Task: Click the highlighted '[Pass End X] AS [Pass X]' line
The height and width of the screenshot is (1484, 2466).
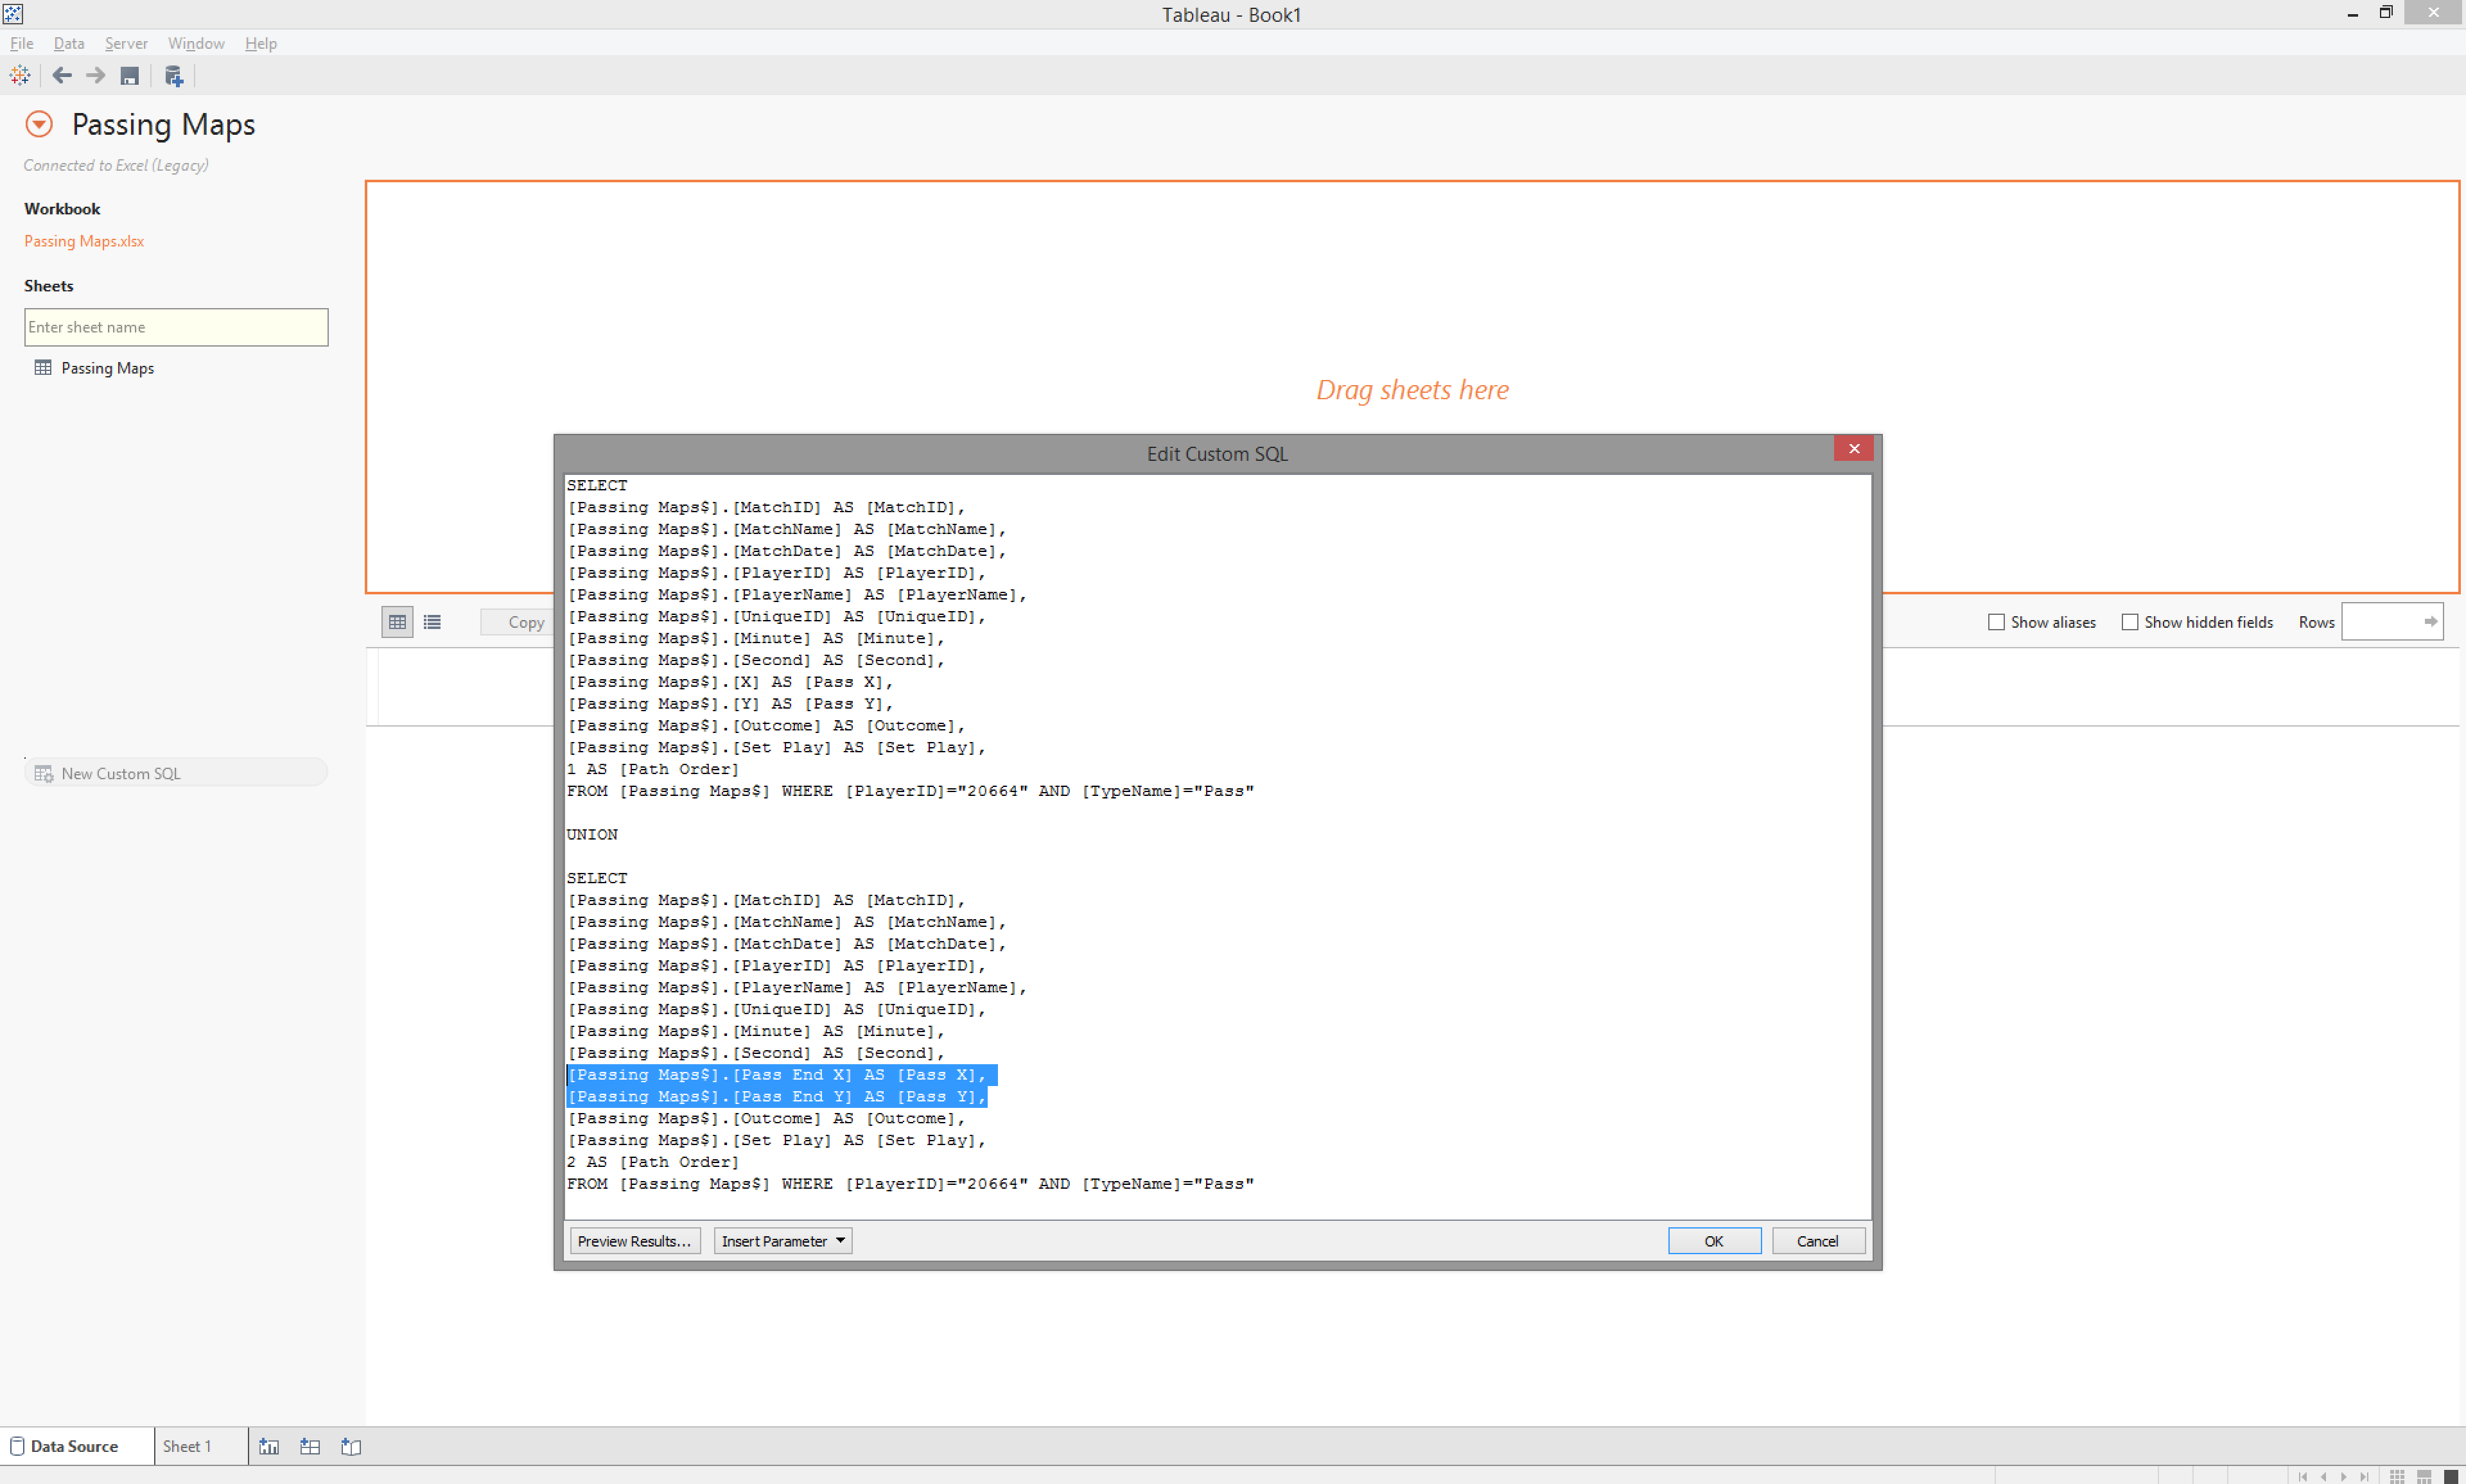Action: [776, 1075]
